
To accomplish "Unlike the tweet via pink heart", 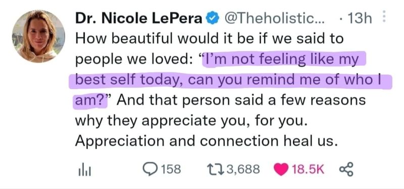I will point(281,170).
